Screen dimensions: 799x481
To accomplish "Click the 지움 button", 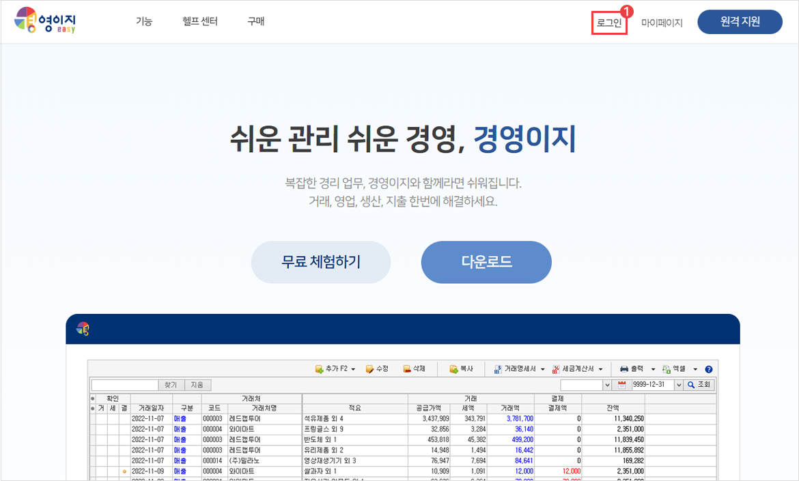I will point(197,385).
